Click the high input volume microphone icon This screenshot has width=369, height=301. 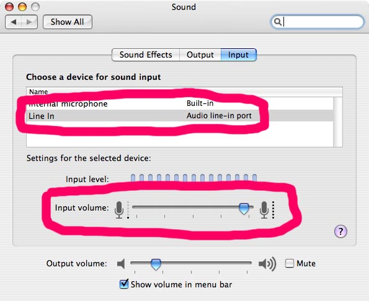click(264, 210)
